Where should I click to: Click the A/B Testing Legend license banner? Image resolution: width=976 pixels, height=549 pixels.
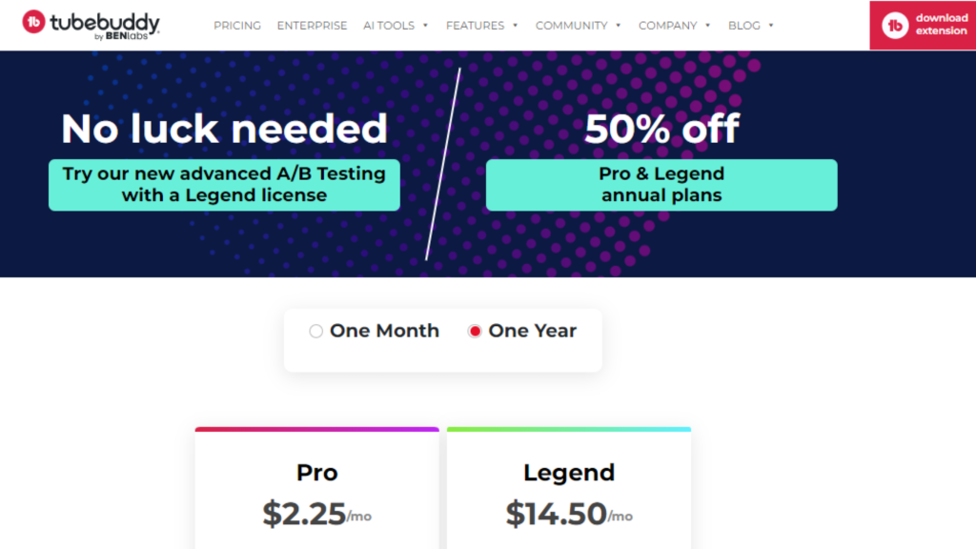[224, 185]
